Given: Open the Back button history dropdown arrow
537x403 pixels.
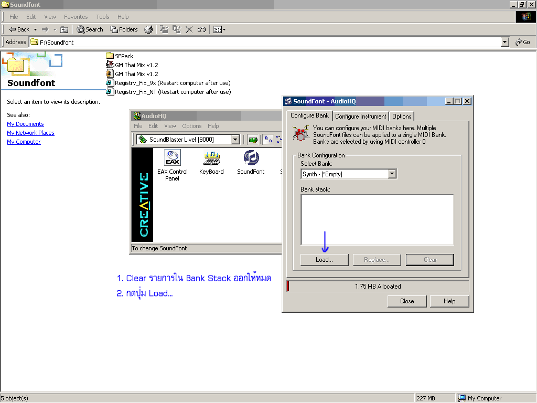Looking at the screenshot, I should click(35, 29).
